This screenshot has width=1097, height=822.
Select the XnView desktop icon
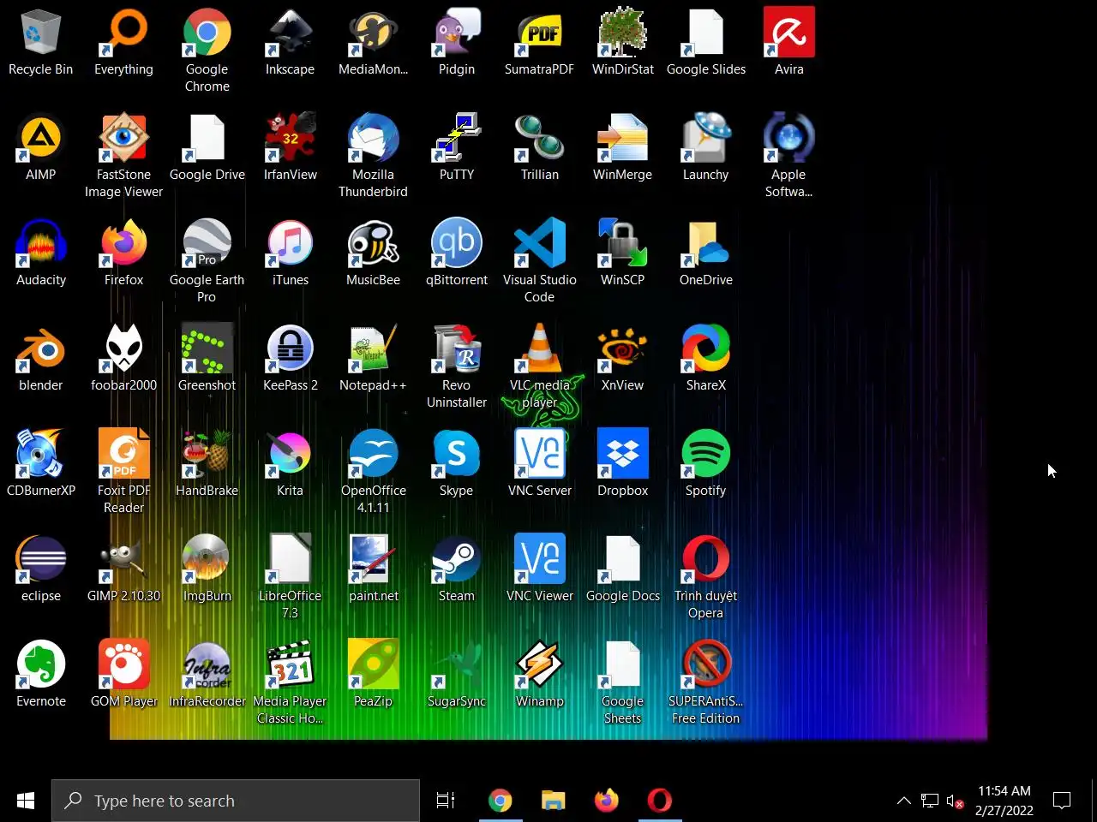(623, 349)
